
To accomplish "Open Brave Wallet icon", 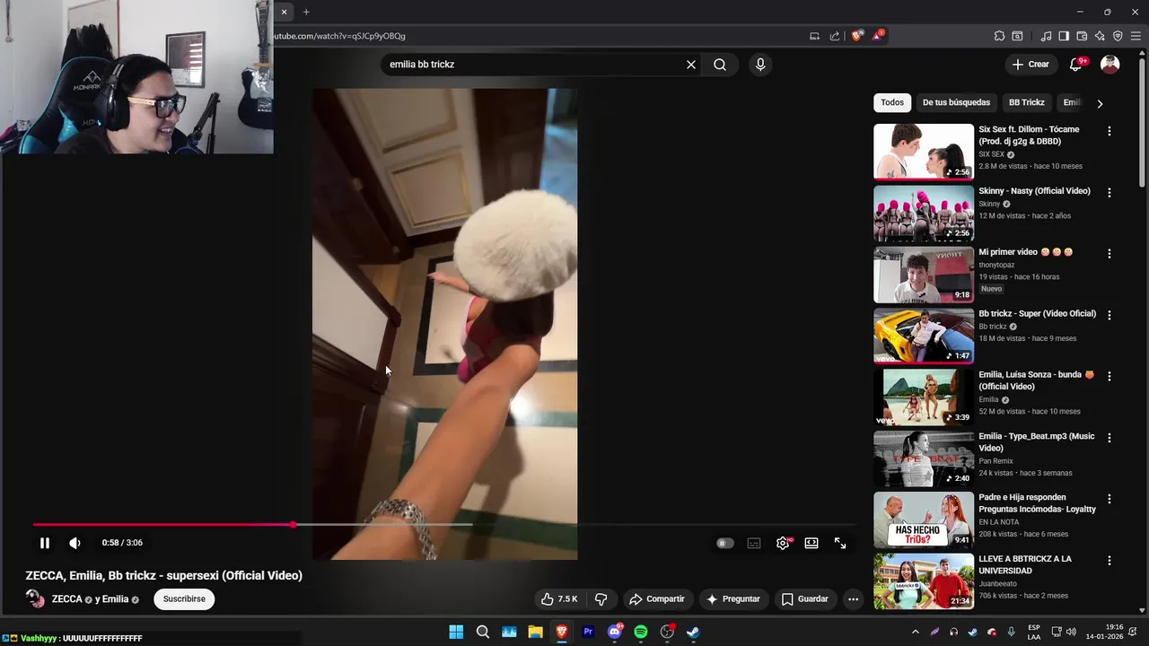I will coord(1082,36).
